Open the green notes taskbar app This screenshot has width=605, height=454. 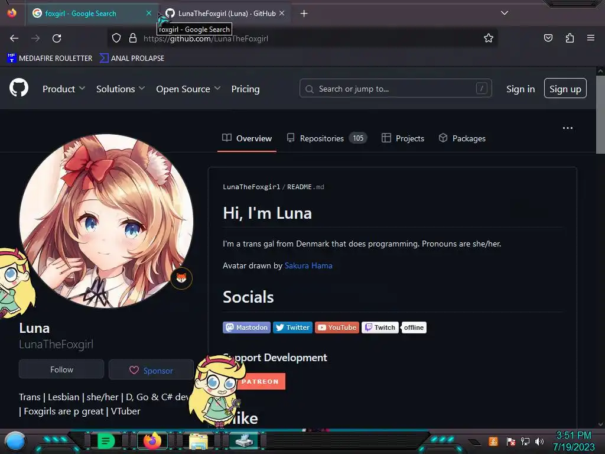click(106, 441)
